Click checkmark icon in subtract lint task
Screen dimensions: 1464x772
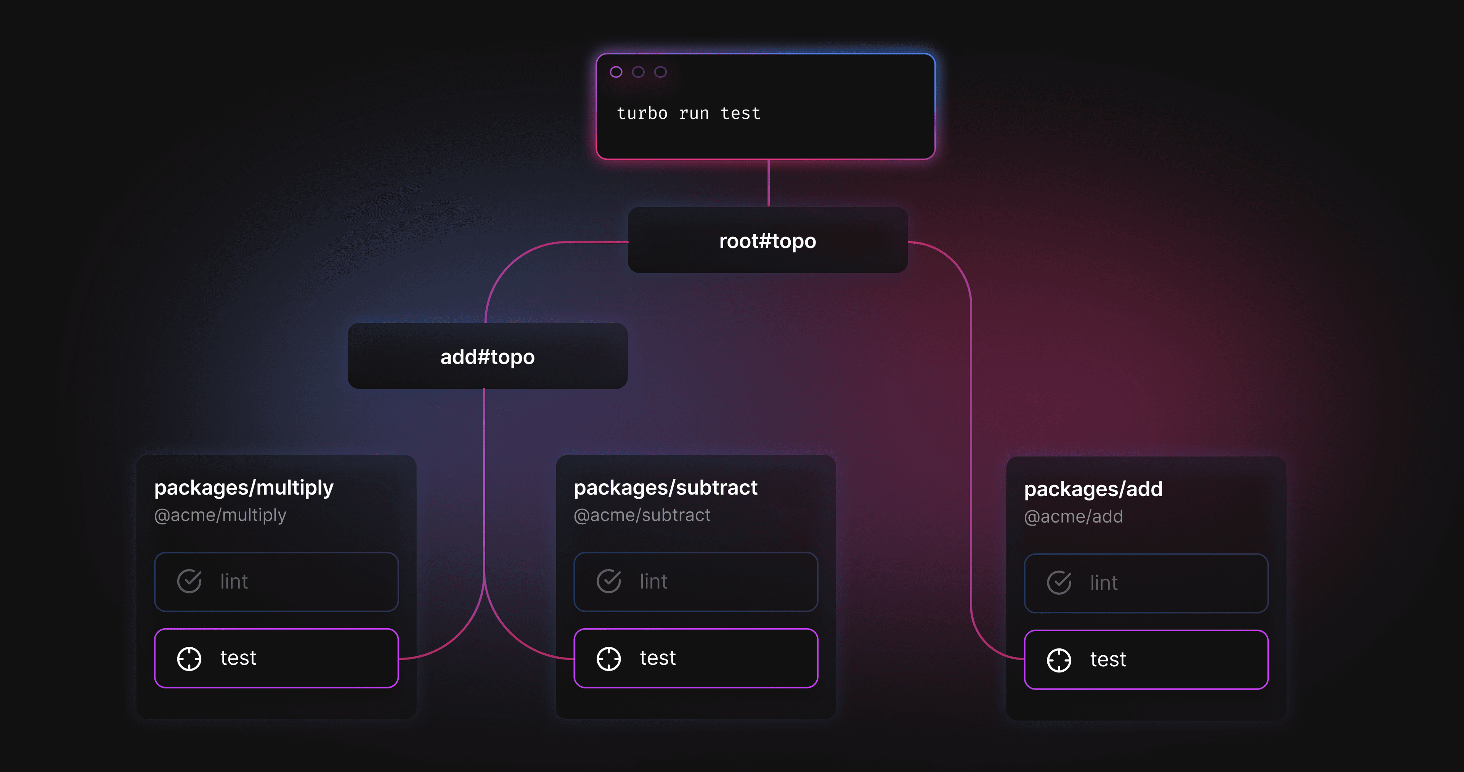(609, 581)
